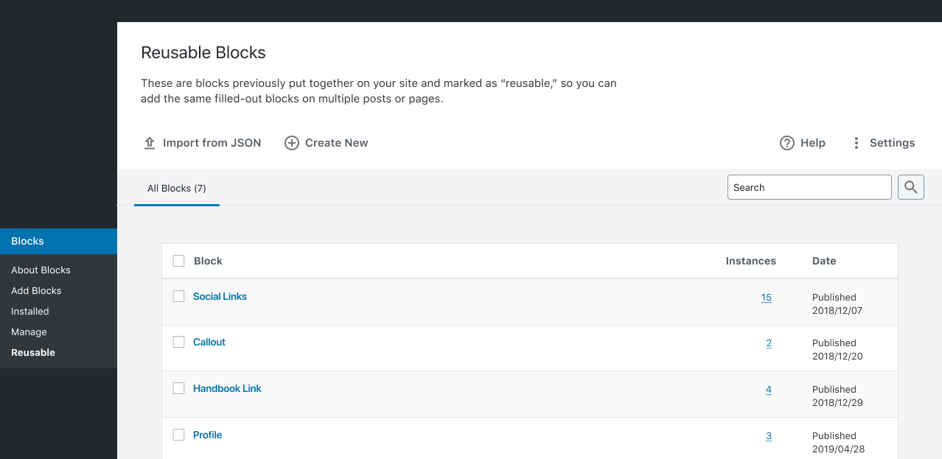Check the Profile row checkbox
This screenshot has height=459, width=942.
[x=178, y=435]
